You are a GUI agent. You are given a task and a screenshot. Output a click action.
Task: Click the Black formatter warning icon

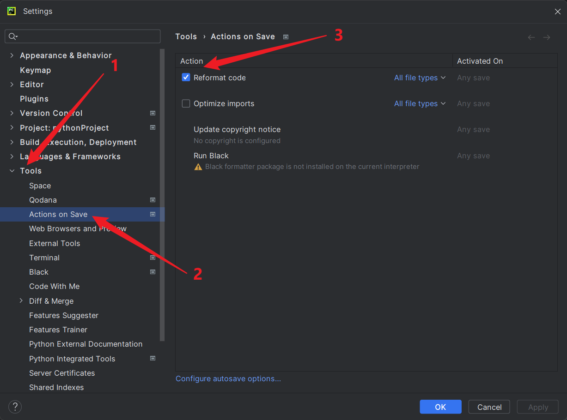pos(198,167)
